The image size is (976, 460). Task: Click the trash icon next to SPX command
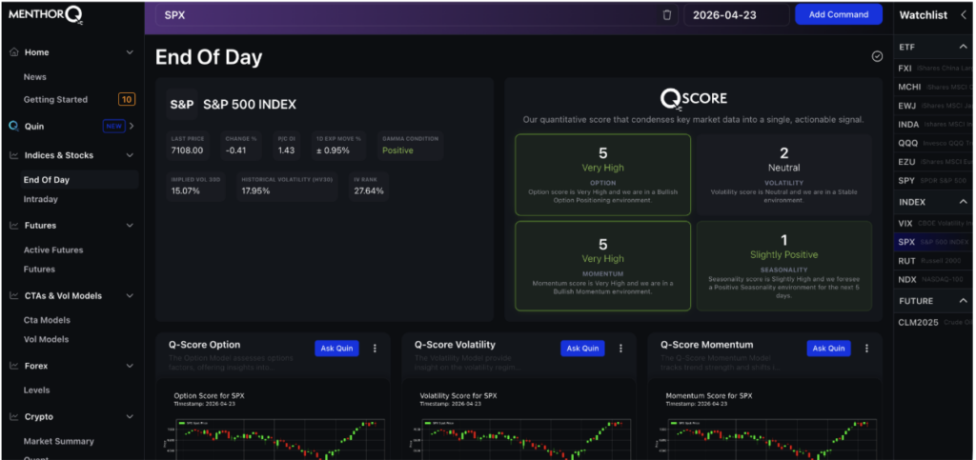click(x=666, y=15)
